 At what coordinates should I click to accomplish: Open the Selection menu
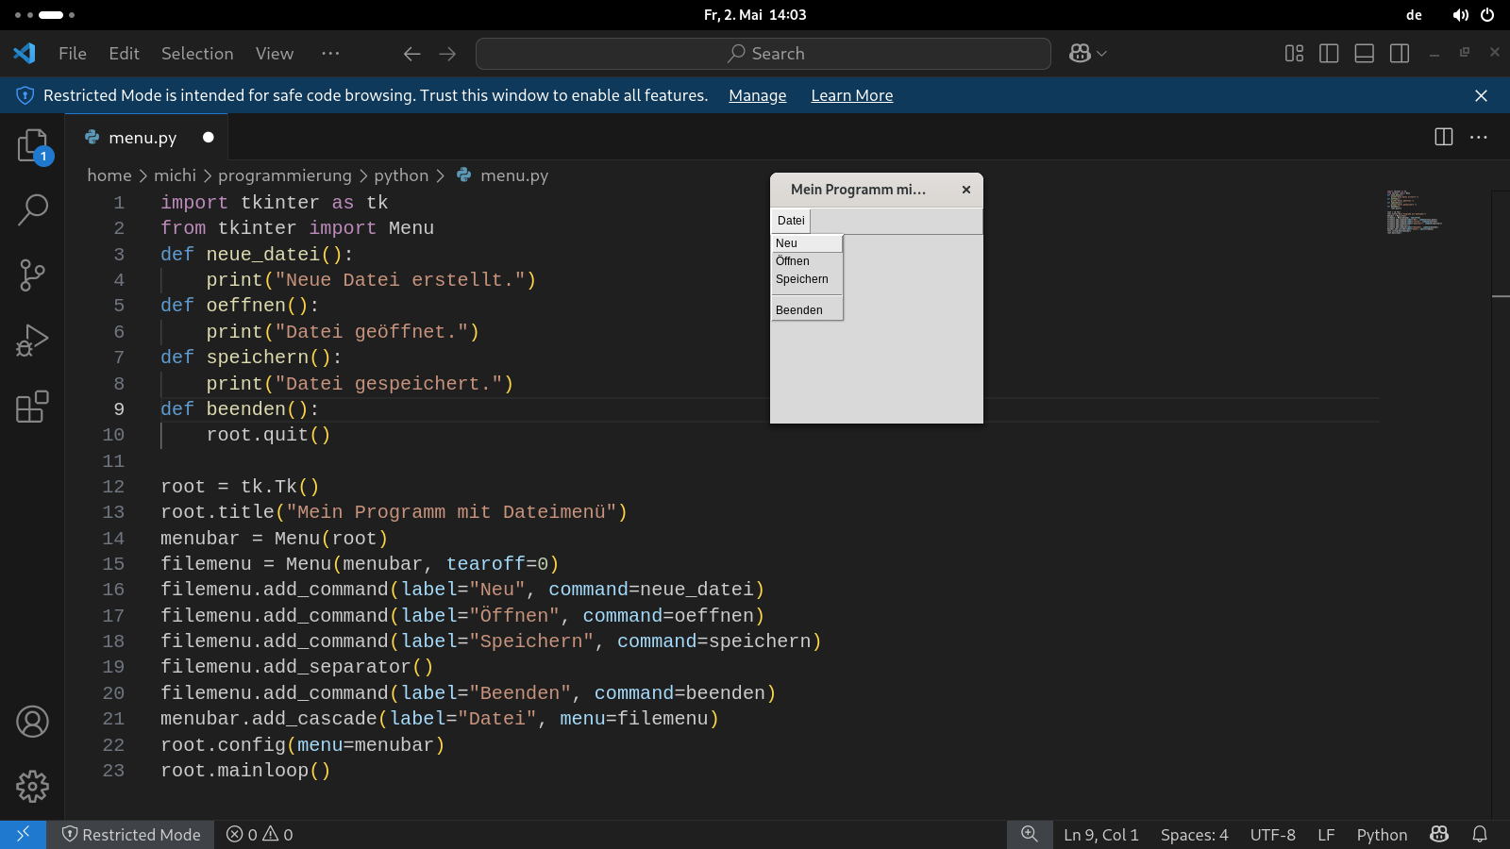(x=197, y=54)
